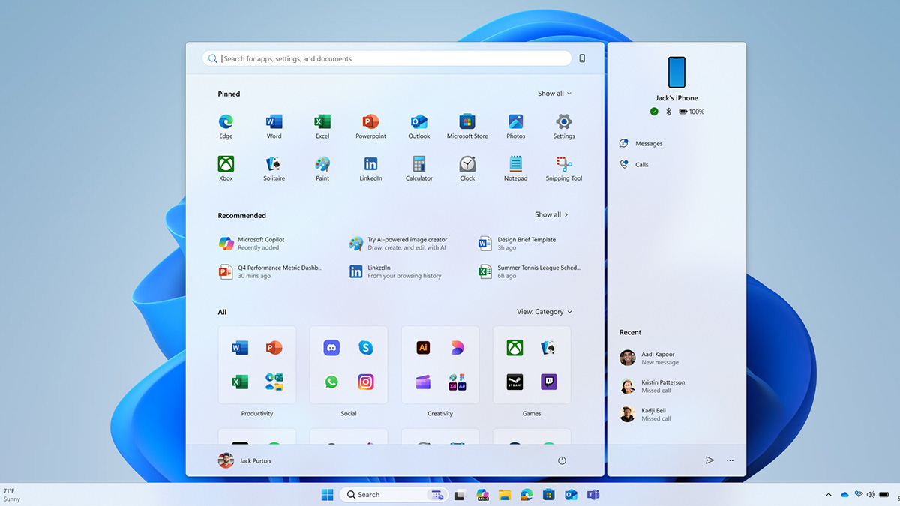900x506 pixels.
Task: Open Messages in the phone panel
Action: click(641, 143)
